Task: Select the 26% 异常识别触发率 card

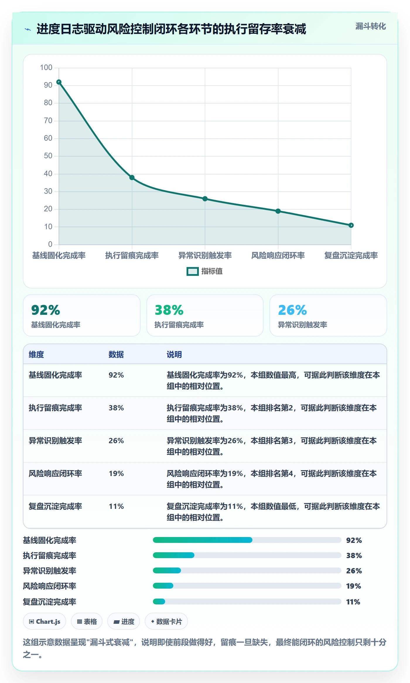Action: (328, 315)
